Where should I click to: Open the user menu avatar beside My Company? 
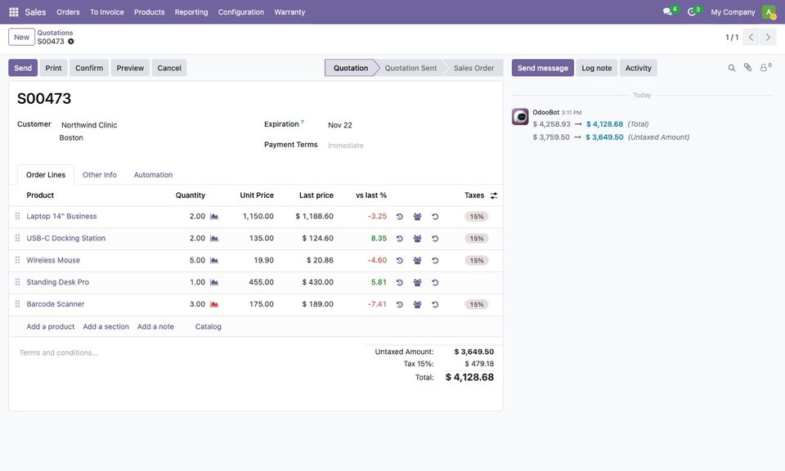click(x=769, y=12)
